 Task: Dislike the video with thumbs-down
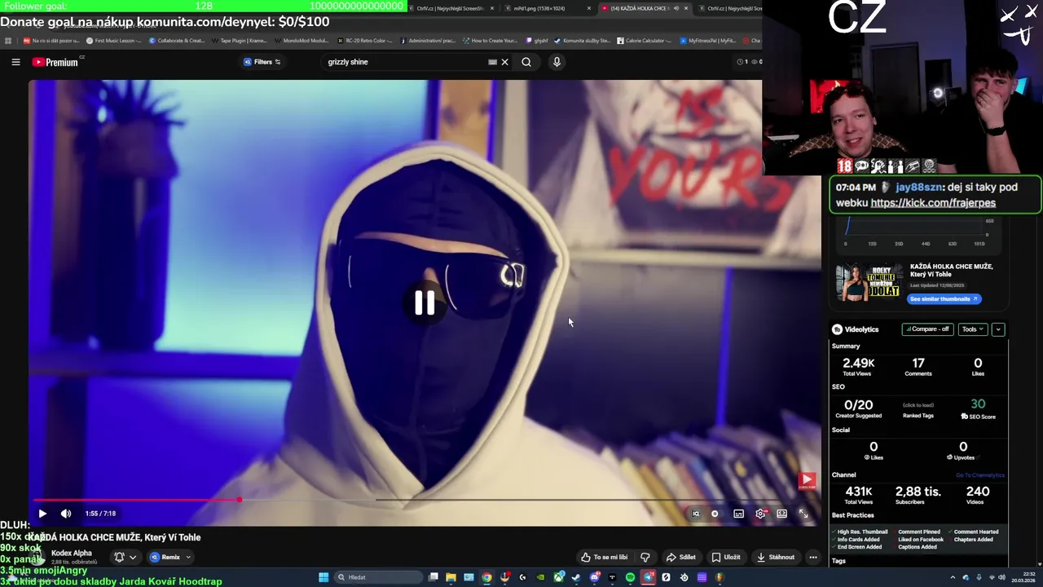[x=645, y=558]
